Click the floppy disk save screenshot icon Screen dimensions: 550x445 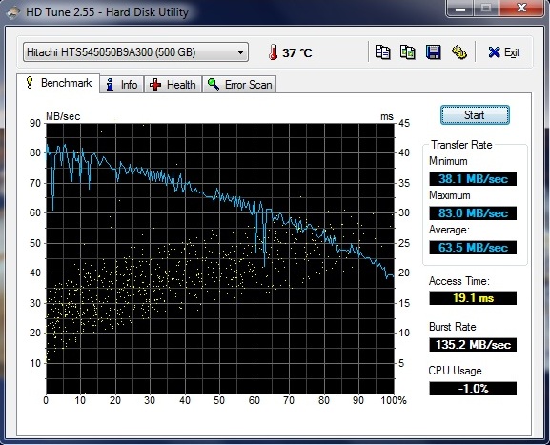click(x=433, y=52)
